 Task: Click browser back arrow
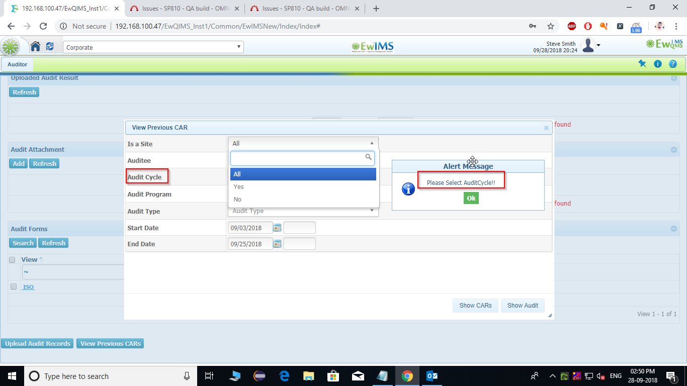(11, 26)
